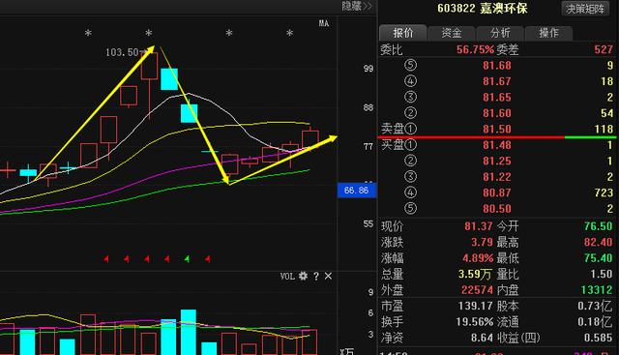Click the 涨幅 value 4.89%
The height and width of the screenshot is (355, 619).
coord(478,258)
